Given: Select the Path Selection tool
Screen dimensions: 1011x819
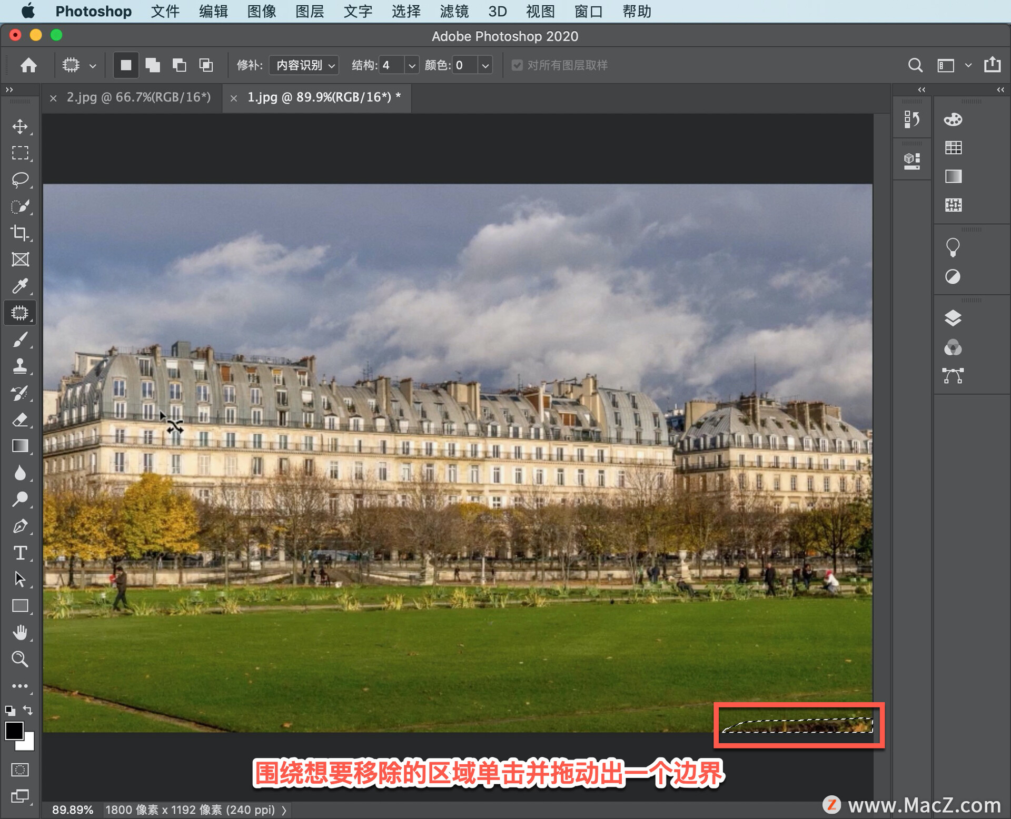Looking at the screenshot, I should [x=20, y=579].
